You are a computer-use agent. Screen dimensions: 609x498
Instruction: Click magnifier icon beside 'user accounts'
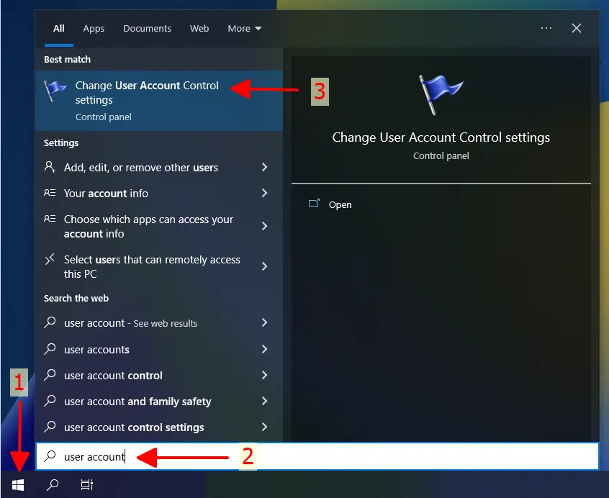(50, 348)
